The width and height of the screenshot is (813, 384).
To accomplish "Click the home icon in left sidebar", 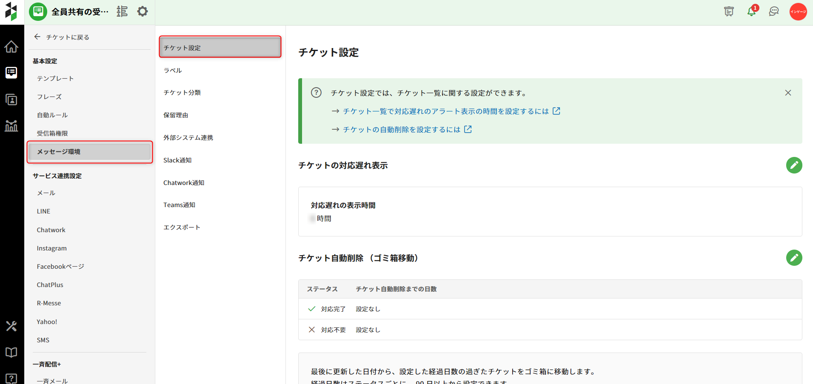I will point(11,46).
